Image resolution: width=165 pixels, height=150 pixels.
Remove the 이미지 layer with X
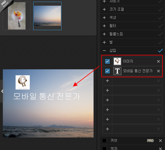tap(158, 61)
